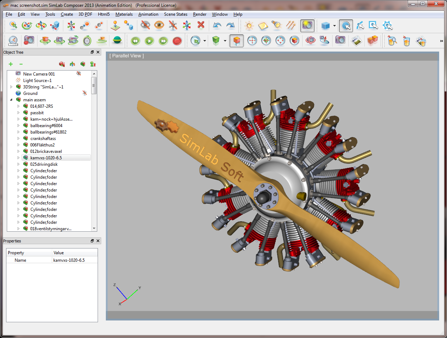Click the undo arrow in the toolbar

(217, 25)
